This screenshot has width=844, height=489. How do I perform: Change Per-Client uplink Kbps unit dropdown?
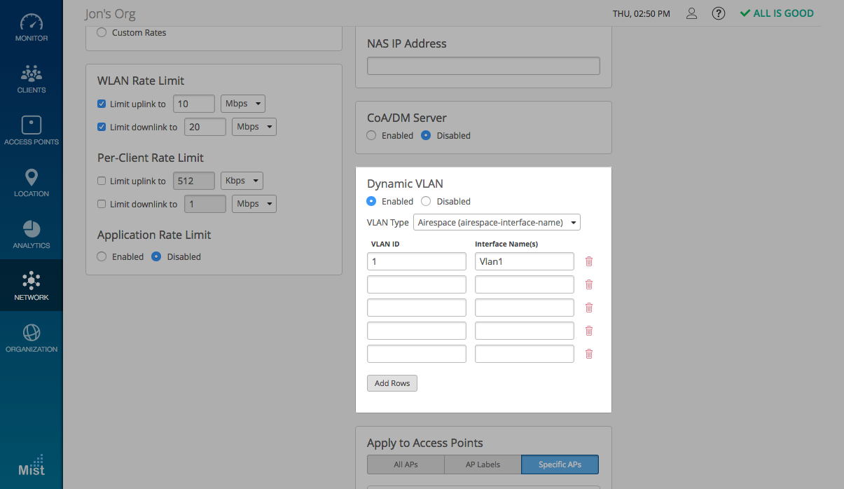click(242, 181)
